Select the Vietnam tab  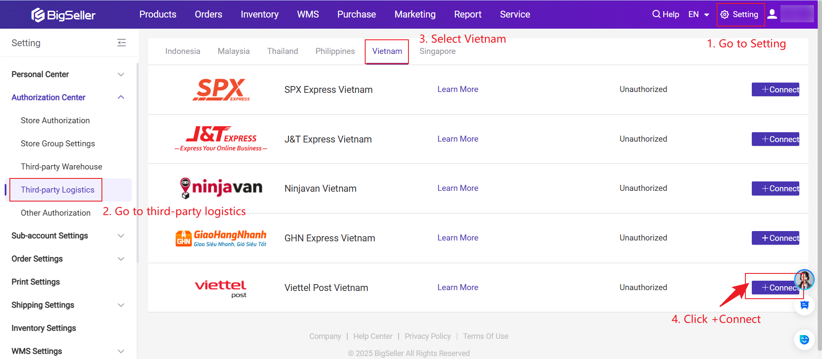point(387,51)
